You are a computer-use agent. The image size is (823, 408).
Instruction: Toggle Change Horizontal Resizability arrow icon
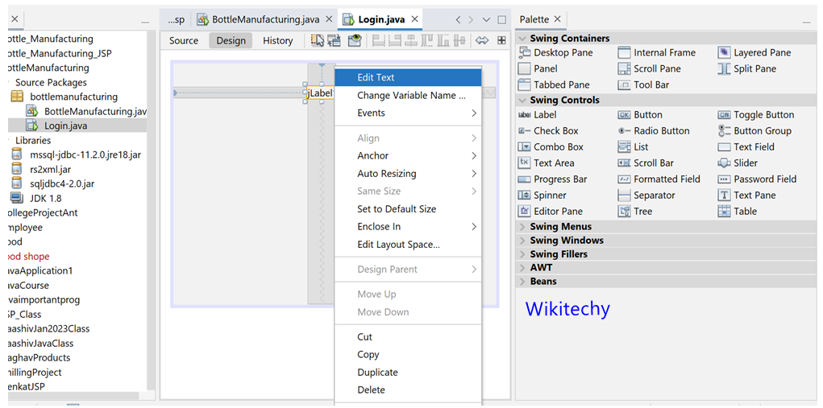point(482,40)
